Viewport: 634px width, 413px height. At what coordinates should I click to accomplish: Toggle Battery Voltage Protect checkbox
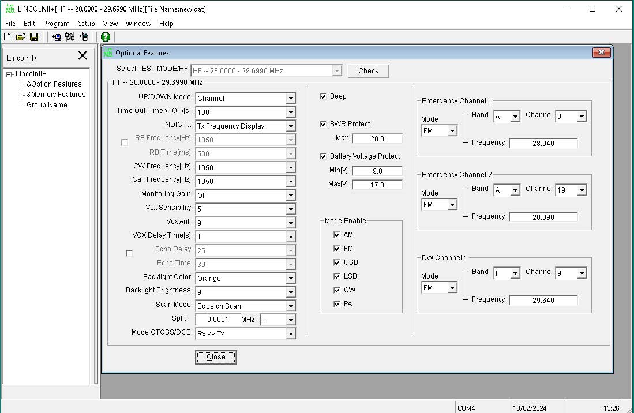[323, 156]
